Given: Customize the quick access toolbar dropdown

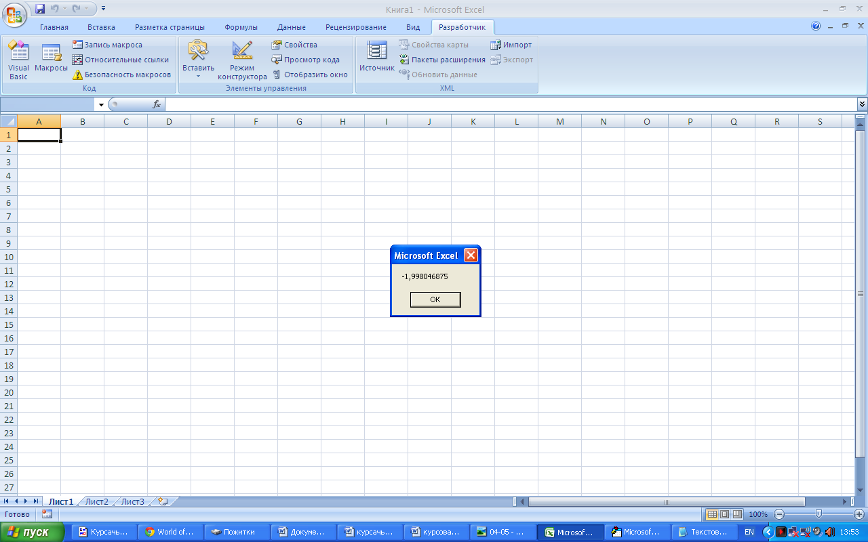Looking at the screenshot, I should pos(103,9).
